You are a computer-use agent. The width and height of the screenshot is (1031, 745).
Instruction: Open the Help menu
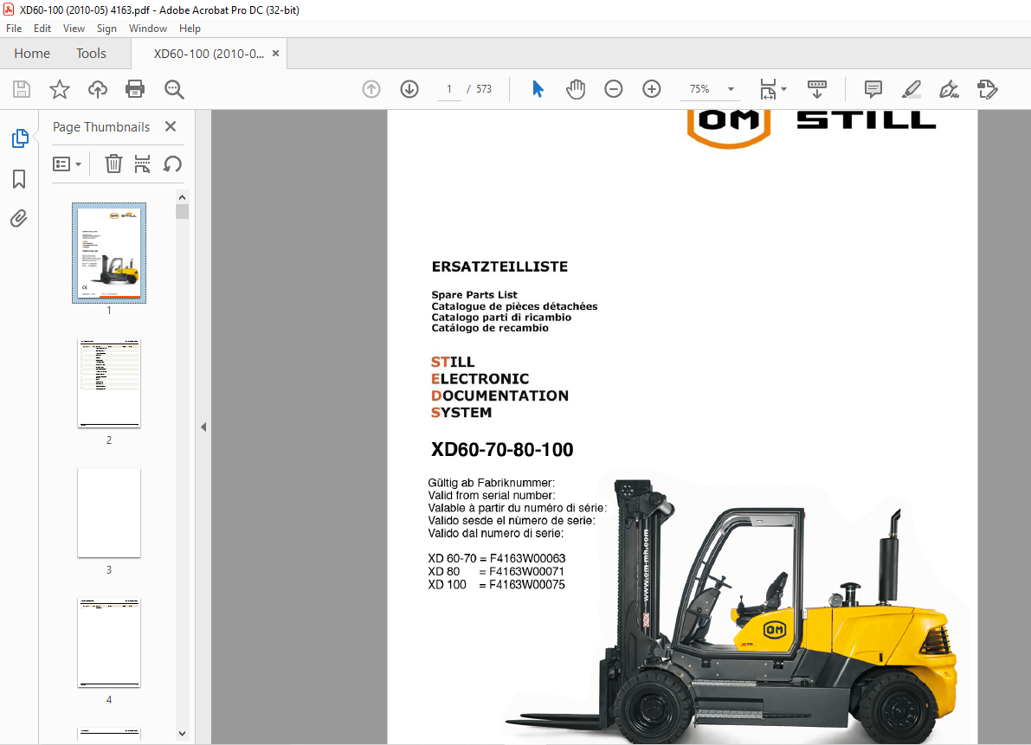[x=190, y=29]
